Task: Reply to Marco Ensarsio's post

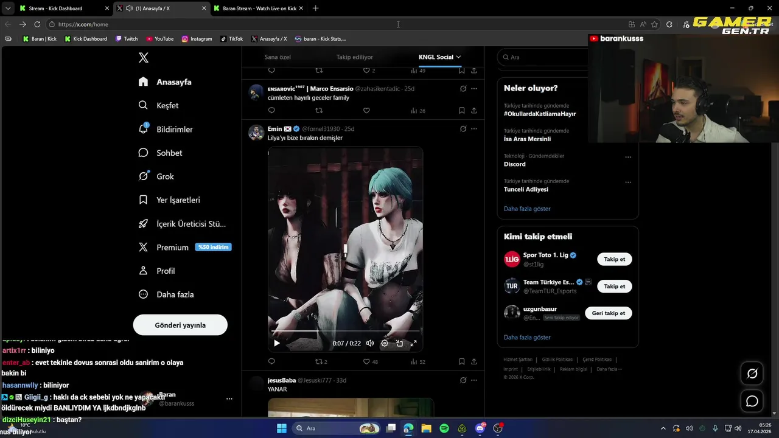Action: pyautogui.click(x=271, y=111)
